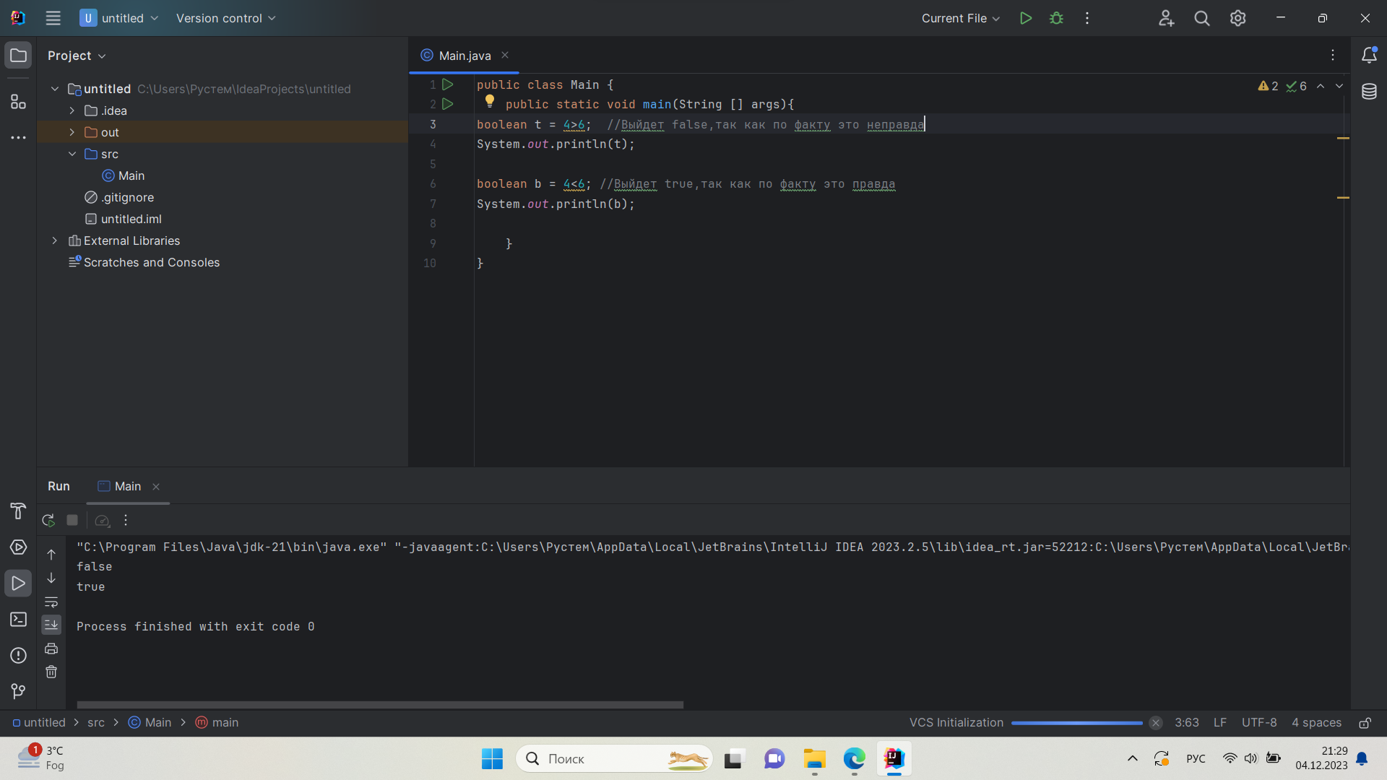Expand the .idea folder
Viewport: 1387px width, 780px height.
72,110
